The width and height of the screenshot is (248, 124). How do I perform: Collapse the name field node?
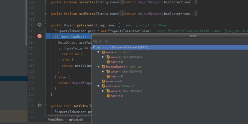(x=98, y=52)
